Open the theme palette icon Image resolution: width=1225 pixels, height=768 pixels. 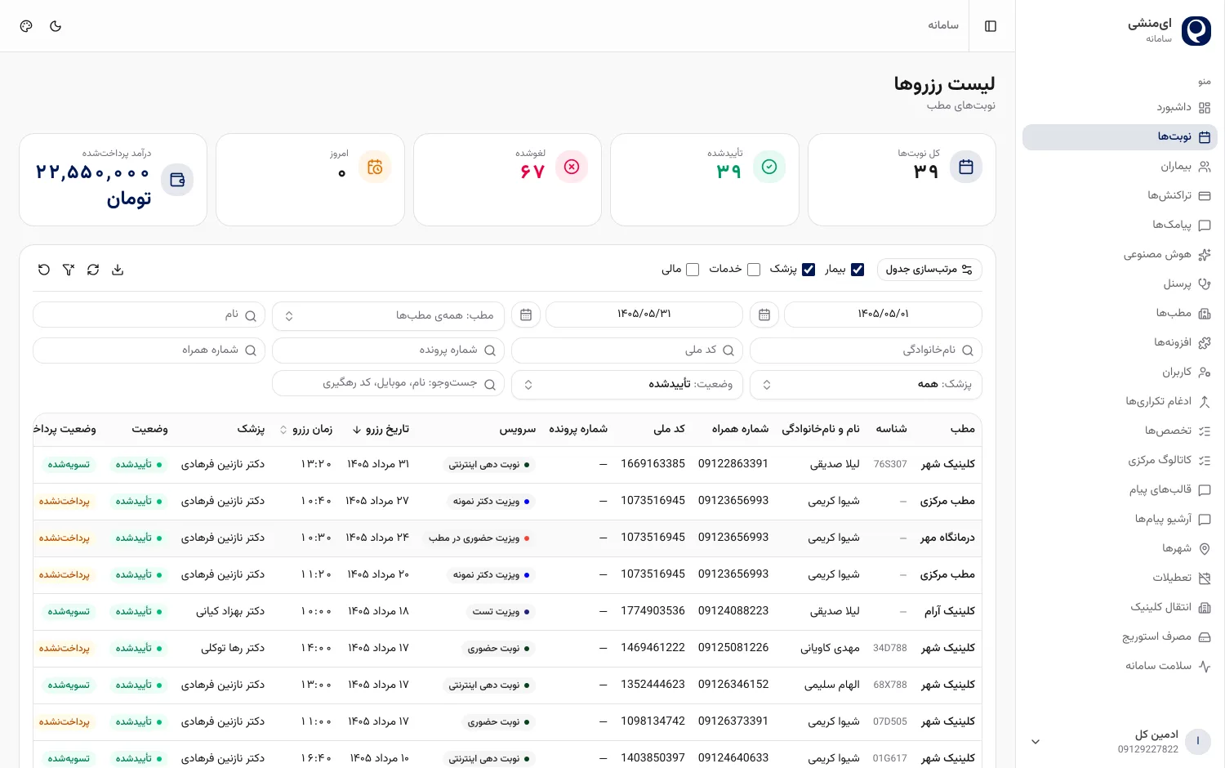(26, 26)
